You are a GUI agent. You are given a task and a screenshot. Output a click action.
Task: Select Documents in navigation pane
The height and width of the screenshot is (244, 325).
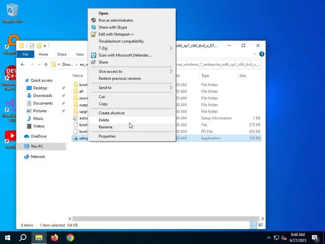[43, 103]
